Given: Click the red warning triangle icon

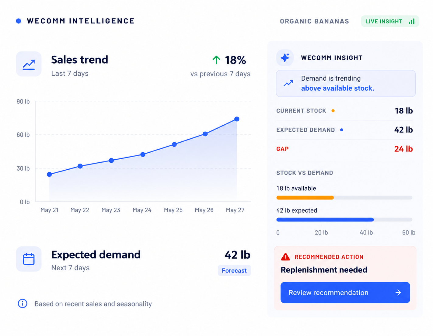Looking at the screenshot, I should (285, 257).
